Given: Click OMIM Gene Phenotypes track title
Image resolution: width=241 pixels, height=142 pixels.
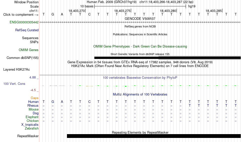Looking at the screenshot, I should (x=140, y=46).
